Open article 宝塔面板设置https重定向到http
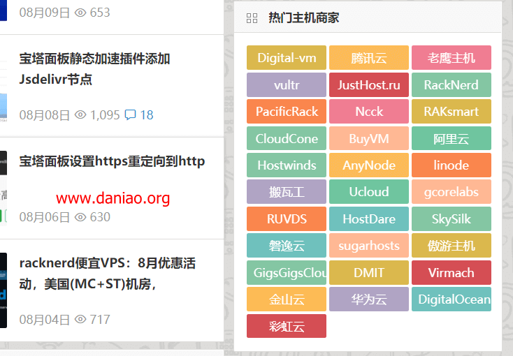Screen dimensions: 513x356 click(x=112, y=161)
